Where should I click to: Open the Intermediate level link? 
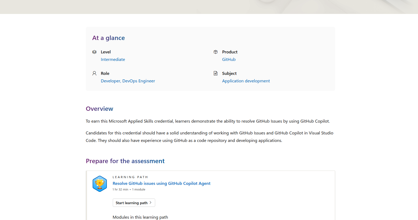coord(113,60)
